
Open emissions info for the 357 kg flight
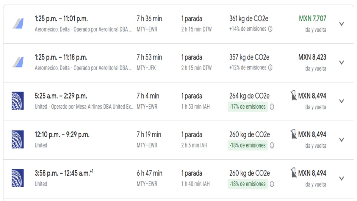click(270, 68)
